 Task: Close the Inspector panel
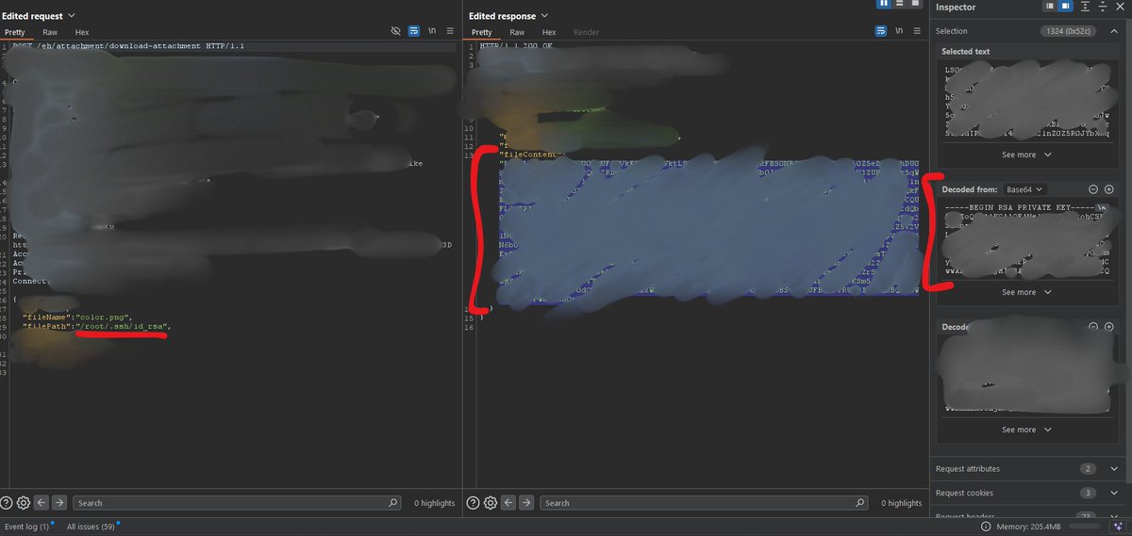pyautogui.click(x=1122, y=7)
